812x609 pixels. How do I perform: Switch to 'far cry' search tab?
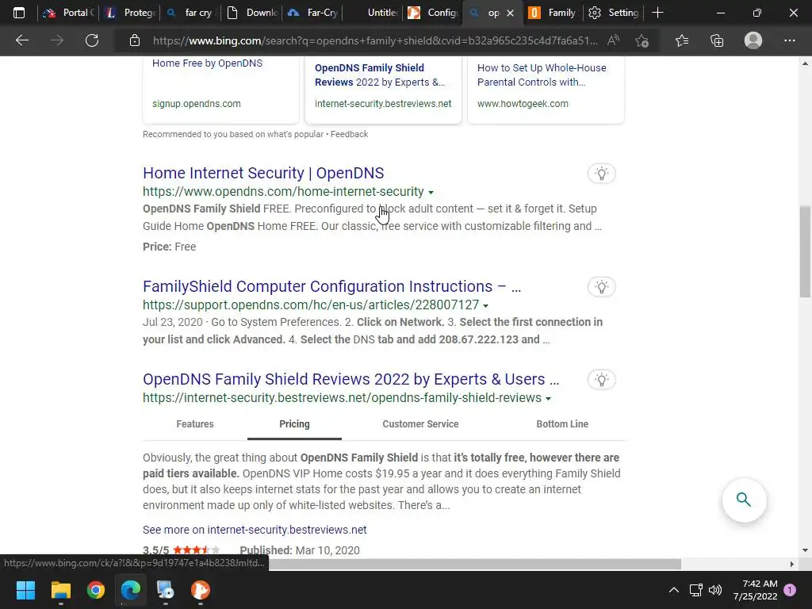tap(190, 13)
